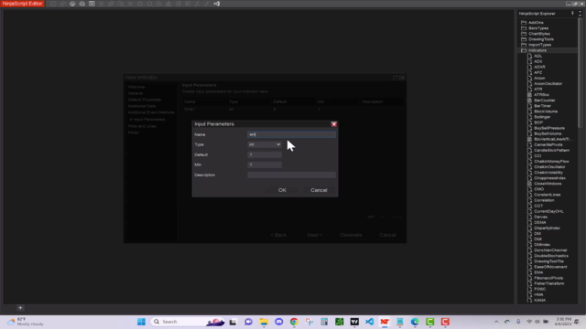Image resolution: width=586 pixels, height=329 pixels.
Task: Switch to NinjaTrader in the taskbar
Action: pyautogui.click(x=385, y=322)
